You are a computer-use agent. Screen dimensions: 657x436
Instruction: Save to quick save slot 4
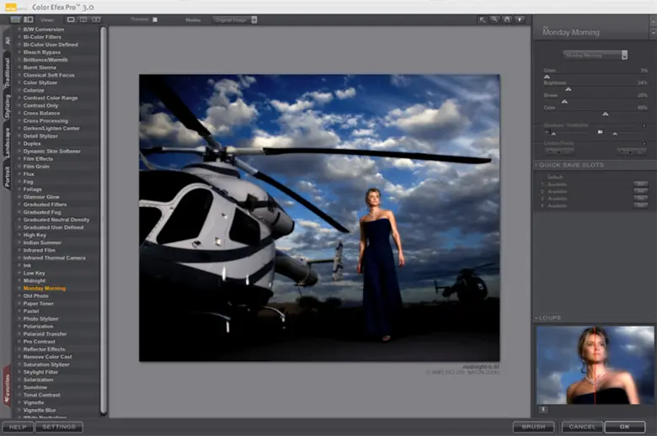pos(640,205)
